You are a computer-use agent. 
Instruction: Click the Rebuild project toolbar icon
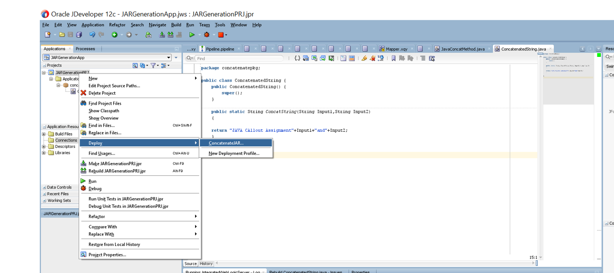click(x=171, y=35)
